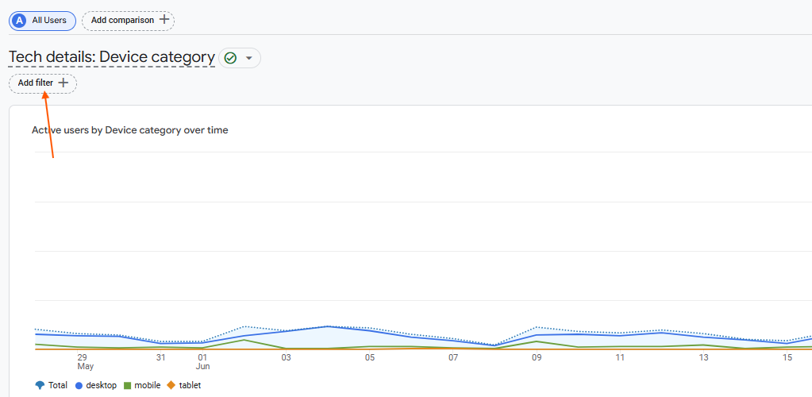Click the Add comparison button
The image size is (812, 397).
[x=128, y=21]
